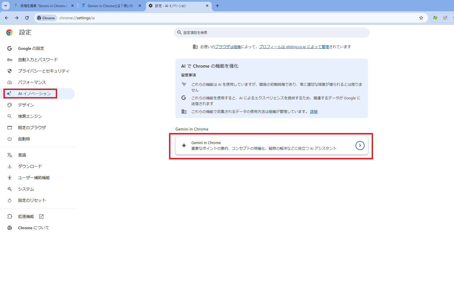Open the green puzzle extension icon

pyautogui.click(x=435, y=18)
